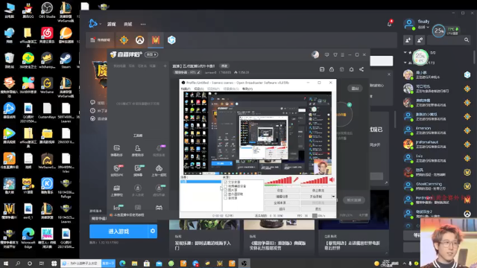Click the taskbar search input box

[x=81, y=264]
